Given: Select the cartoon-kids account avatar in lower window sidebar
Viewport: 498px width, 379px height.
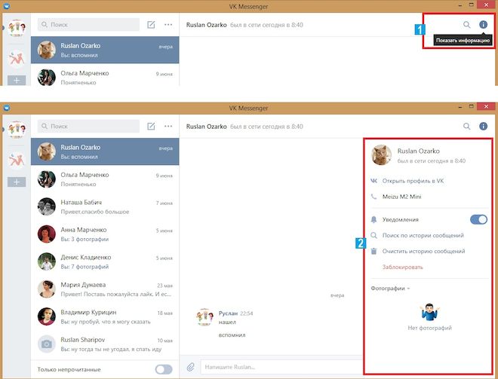Looking at the screenshot, I should (17, 130).
